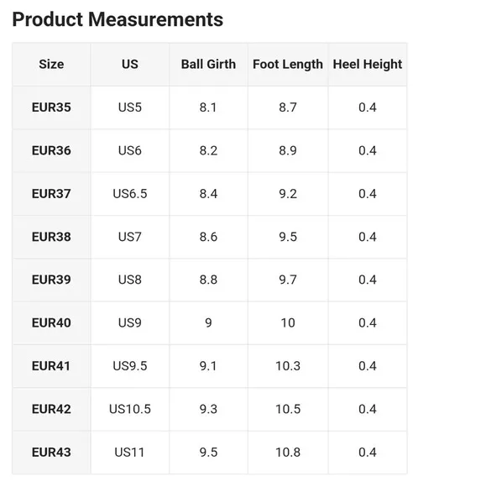
Task: Select the 10.3 foot length cell
Action: (288, 366)
